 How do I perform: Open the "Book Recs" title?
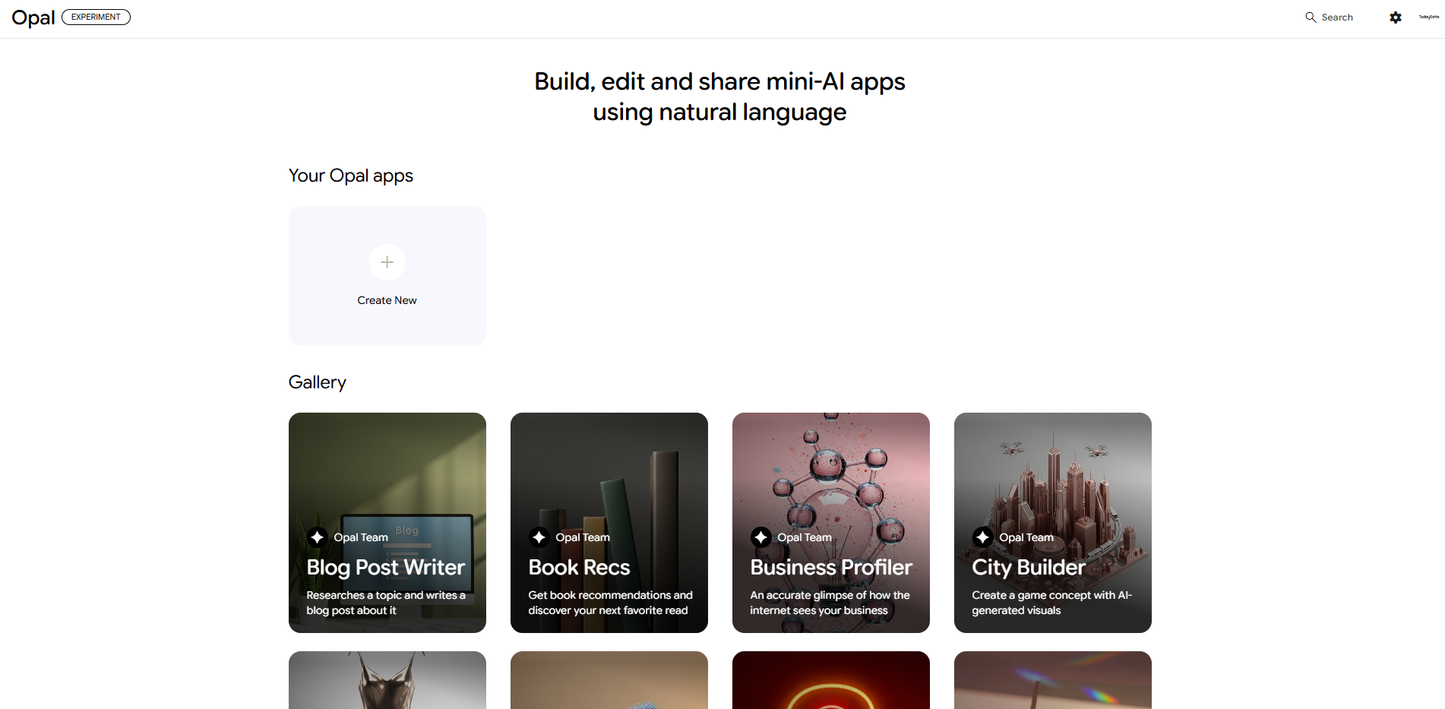pyautogui.click(x=580, y=568)
